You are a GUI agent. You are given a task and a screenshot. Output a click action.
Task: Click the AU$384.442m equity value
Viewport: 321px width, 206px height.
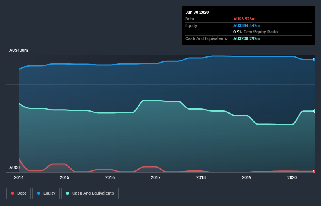247,25
